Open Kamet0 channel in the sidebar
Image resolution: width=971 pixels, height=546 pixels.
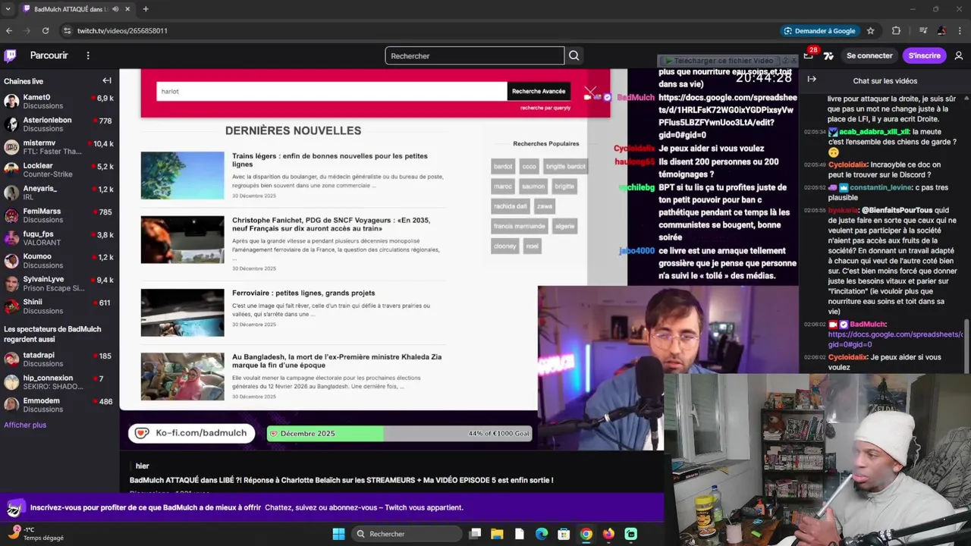(59, 102)
